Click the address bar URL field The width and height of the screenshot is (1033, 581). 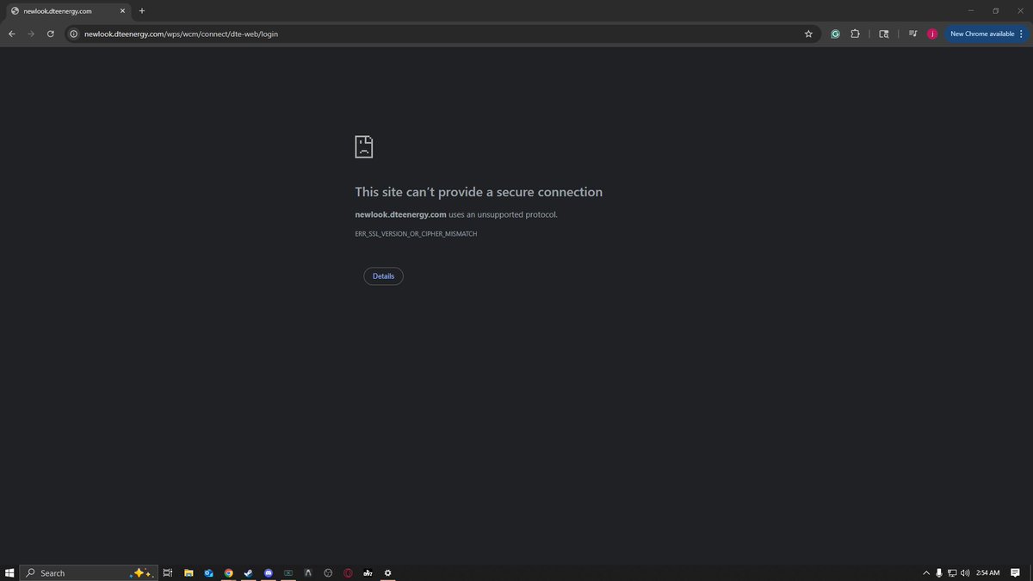point(443,34)
